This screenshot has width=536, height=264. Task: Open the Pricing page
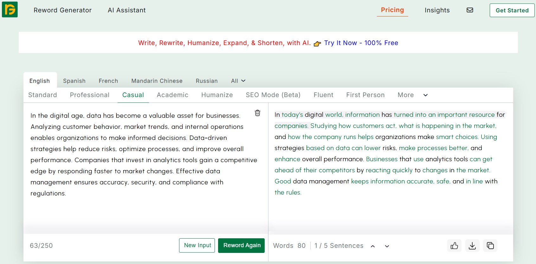click(x=392, y=10)
